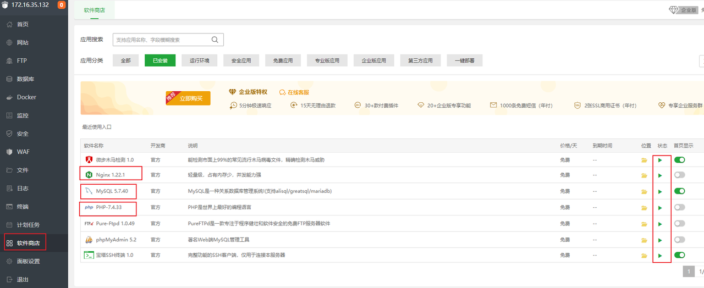Click the 面板设置 gear icon
Viewport: 704px width, 288px height.
[9, 261]
